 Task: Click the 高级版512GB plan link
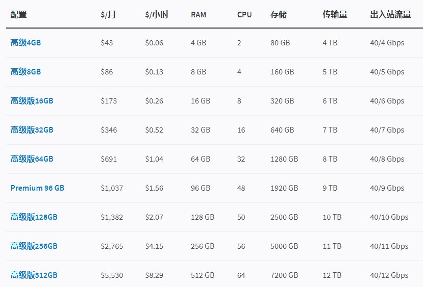tap(34, 275)
